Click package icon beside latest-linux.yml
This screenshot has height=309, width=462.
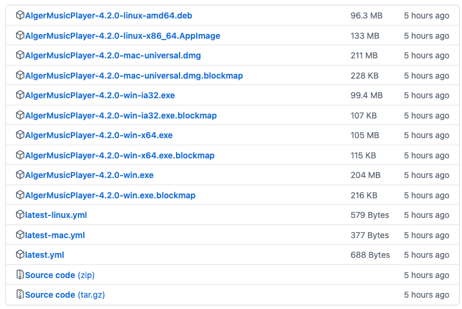20,214
